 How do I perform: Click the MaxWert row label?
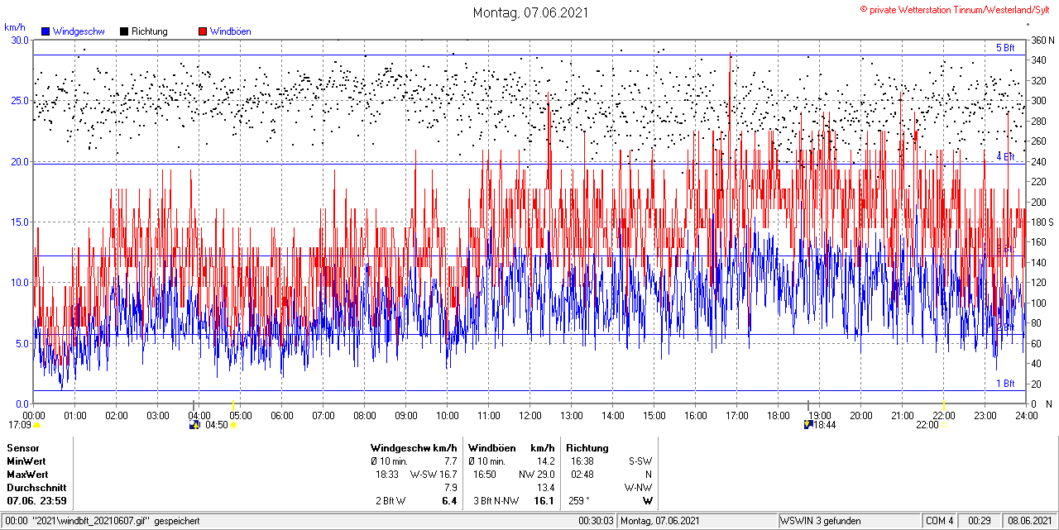coord(28,475)
